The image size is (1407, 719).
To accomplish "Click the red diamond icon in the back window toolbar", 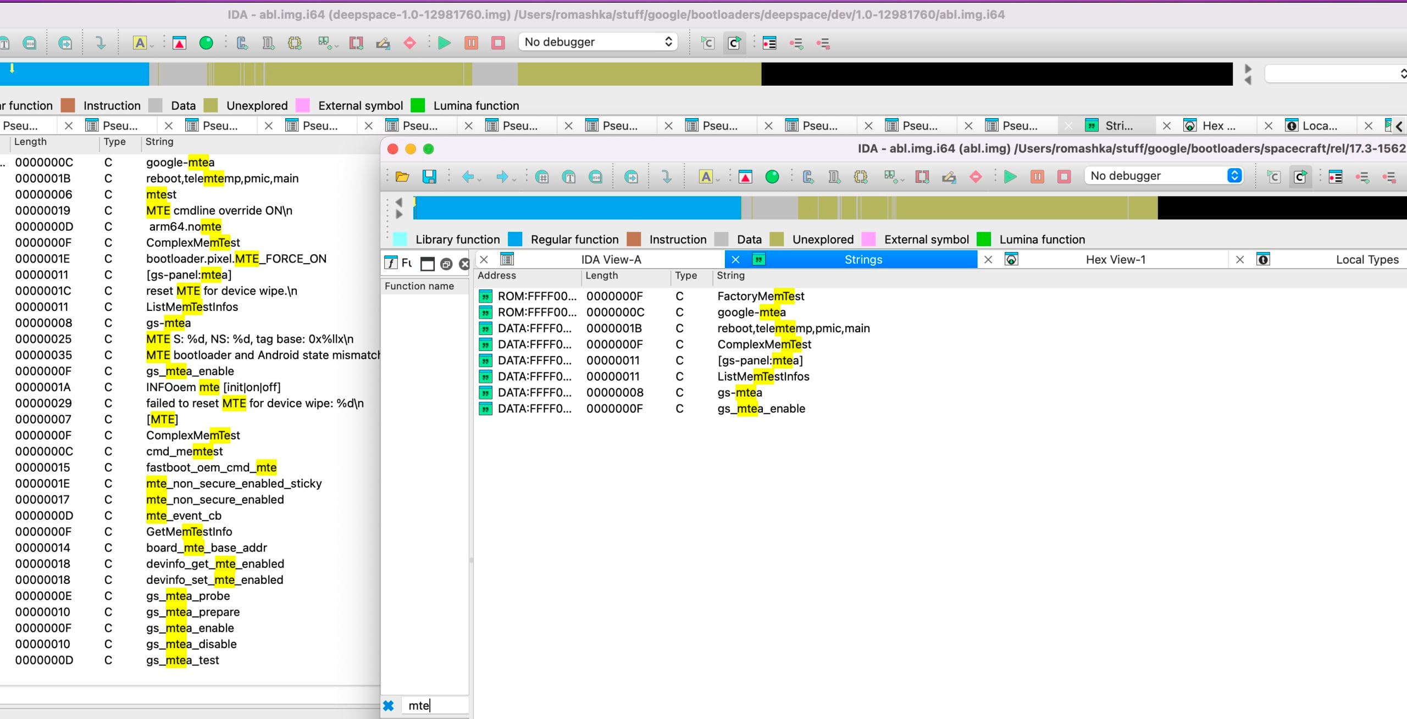I will click(x=409, y=42).
